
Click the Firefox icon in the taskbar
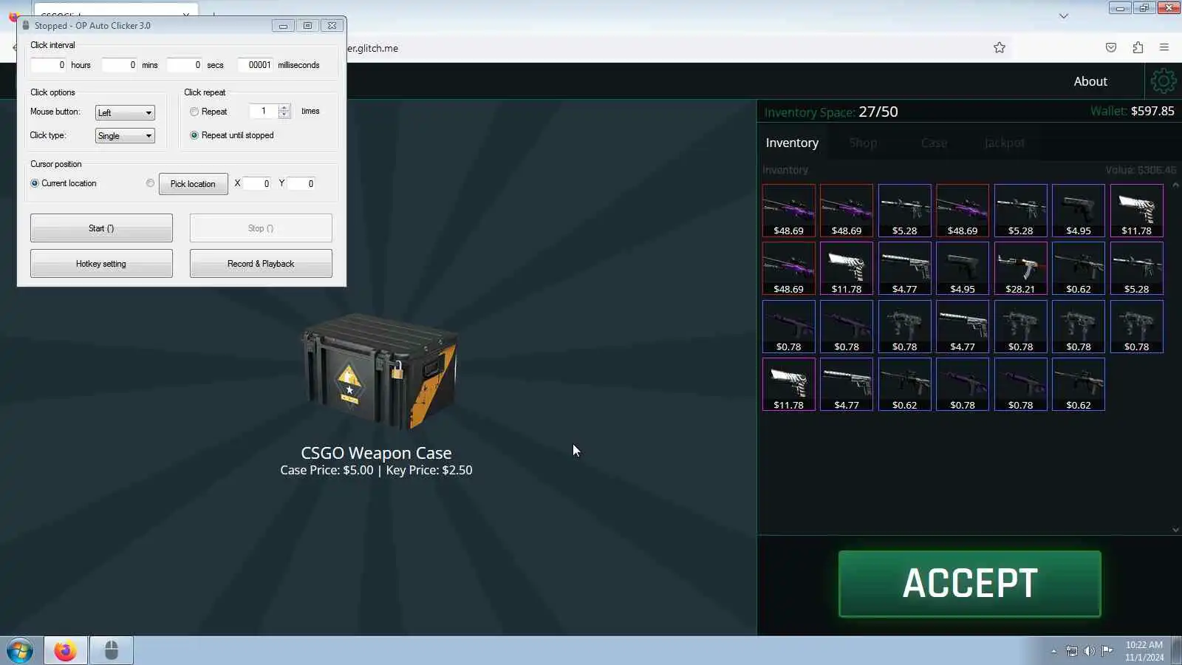point(66,651)
